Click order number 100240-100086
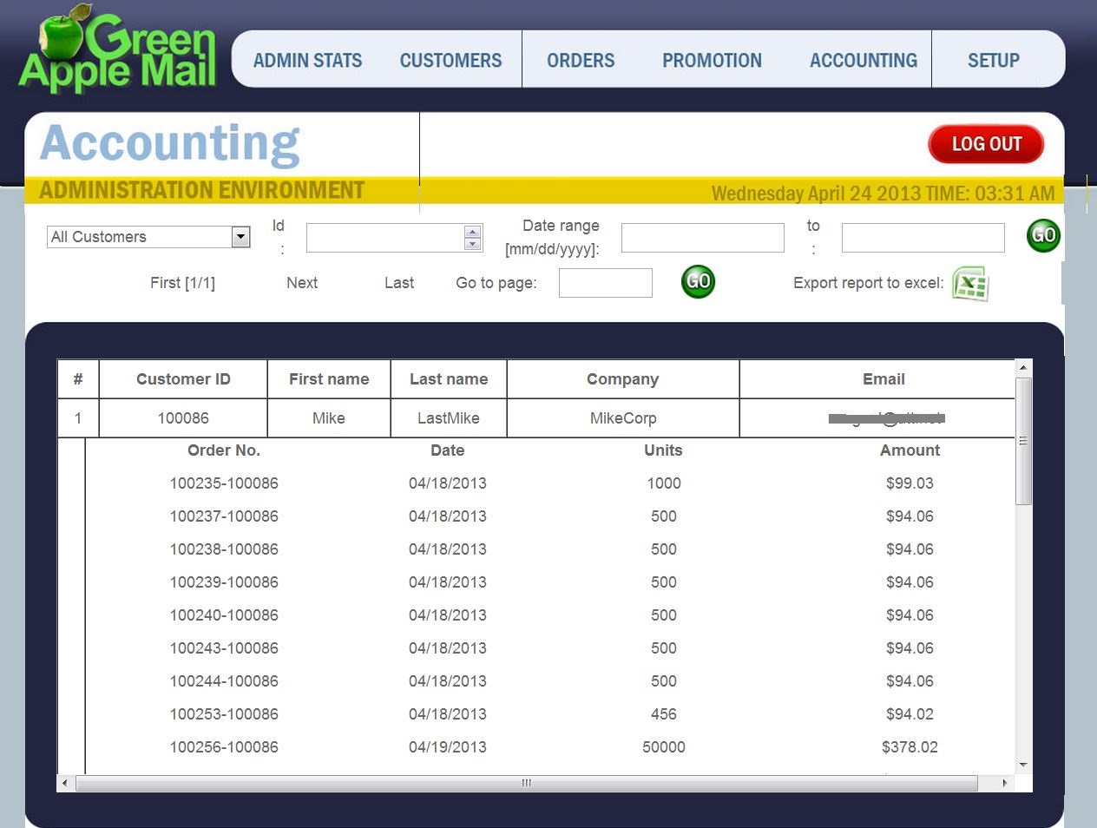Viewport: 1097px width, 828px height. (x=224, y=615)
